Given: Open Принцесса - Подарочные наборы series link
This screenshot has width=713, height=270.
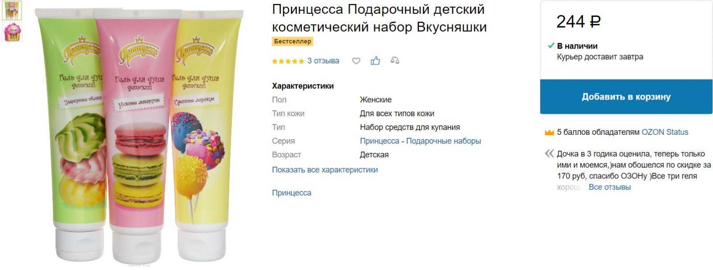Looking at the screenshot, I should pyautogui.click(x=420, y=141).
